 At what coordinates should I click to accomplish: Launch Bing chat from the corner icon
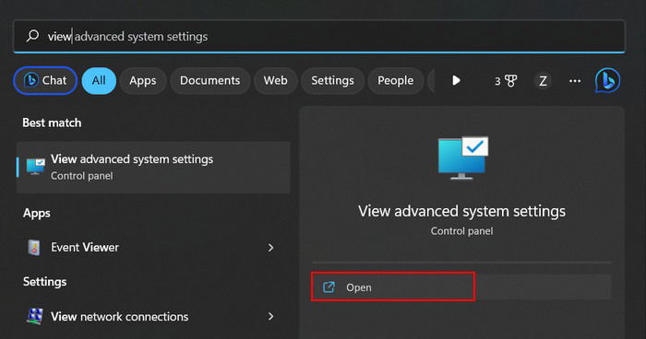click(x=607, y=80)
